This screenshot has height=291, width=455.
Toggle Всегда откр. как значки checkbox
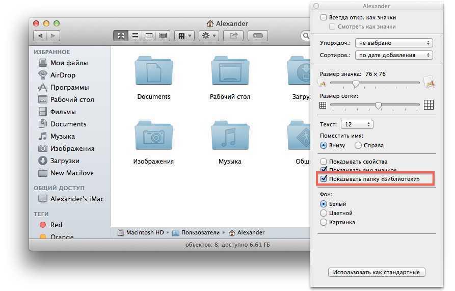point(323,17)
